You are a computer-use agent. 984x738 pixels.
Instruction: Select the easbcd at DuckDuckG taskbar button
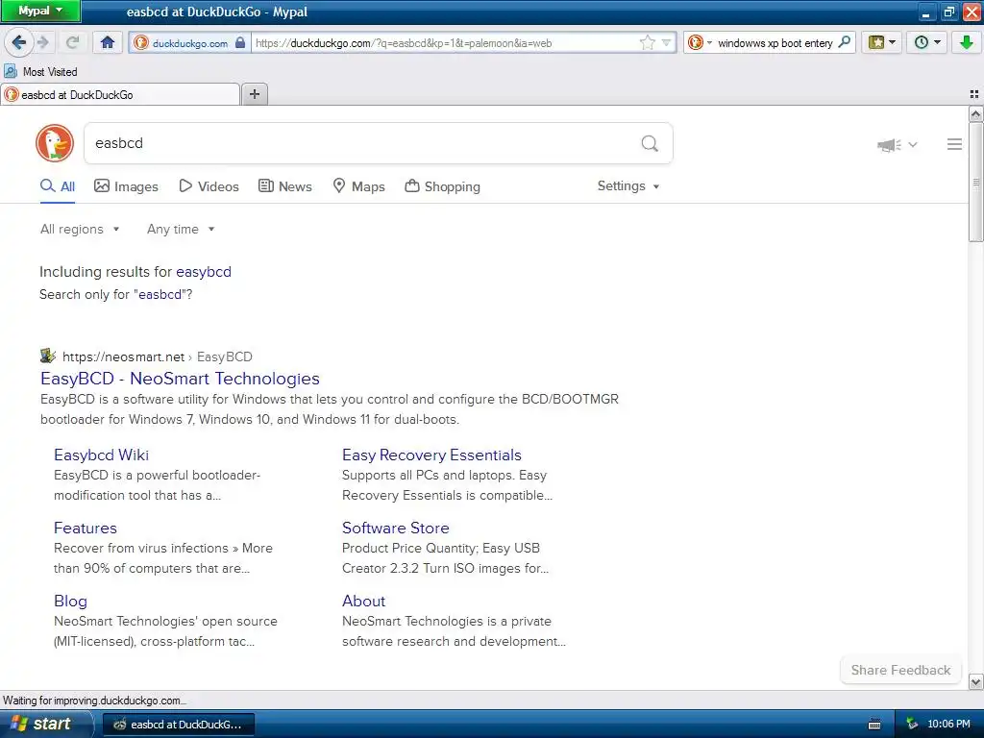coord(178,725)
